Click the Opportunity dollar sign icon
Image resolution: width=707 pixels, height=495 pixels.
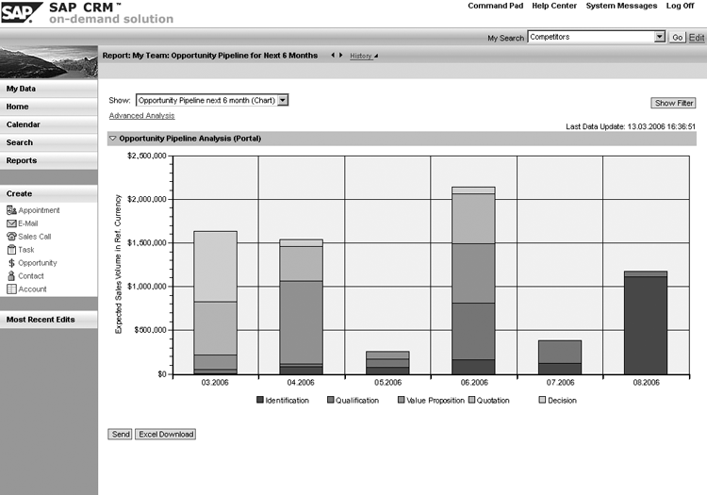coord(11,263)
